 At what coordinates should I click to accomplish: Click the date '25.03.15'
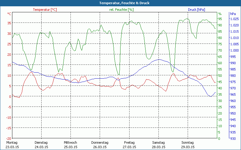coord(70,147)
